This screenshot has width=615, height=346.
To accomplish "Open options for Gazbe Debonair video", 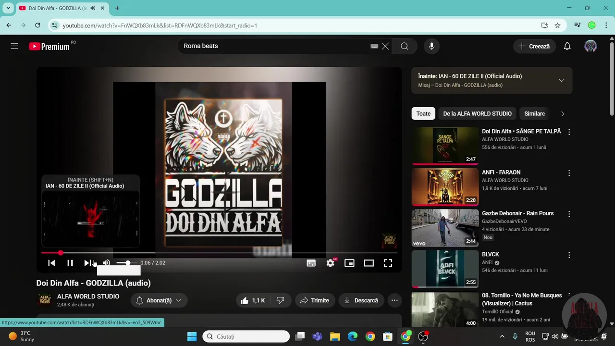I will click(x=569, y=213).
